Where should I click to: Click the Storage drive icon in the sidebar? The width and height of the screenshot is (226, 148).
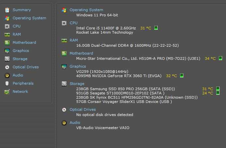coord(7,59)
